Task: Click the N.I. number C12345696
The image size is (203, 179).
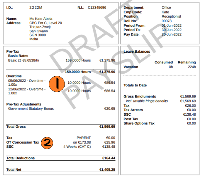Action: (97, 7)
